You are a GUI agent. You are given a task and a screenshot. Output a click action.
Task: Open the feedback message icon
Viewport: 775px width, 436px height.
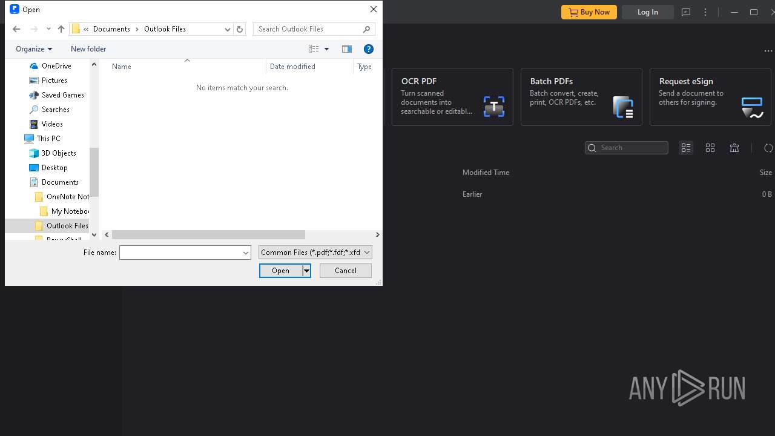686,12
